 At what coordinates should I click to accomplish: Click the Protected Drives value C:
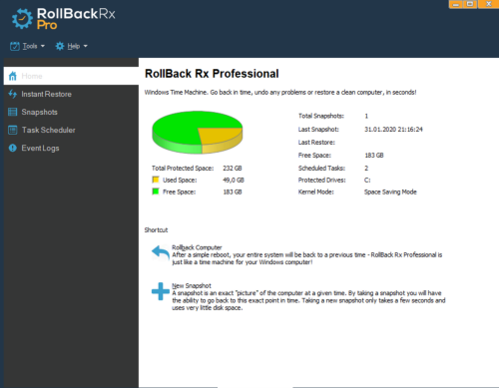[x=367, y=180]
